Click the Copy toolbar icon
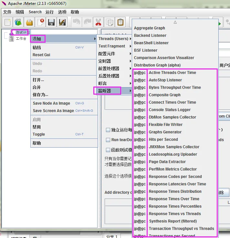This screenshot has width=230, height=238. point(109,22)
